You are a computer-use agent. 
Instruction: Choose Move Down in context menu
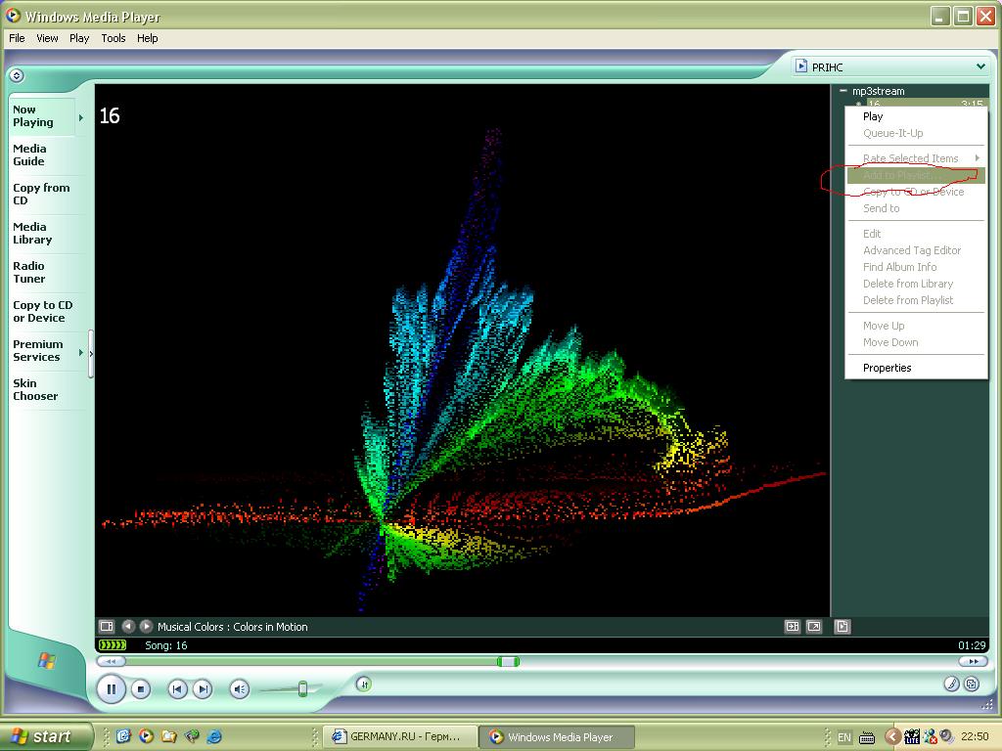point(916,342)
